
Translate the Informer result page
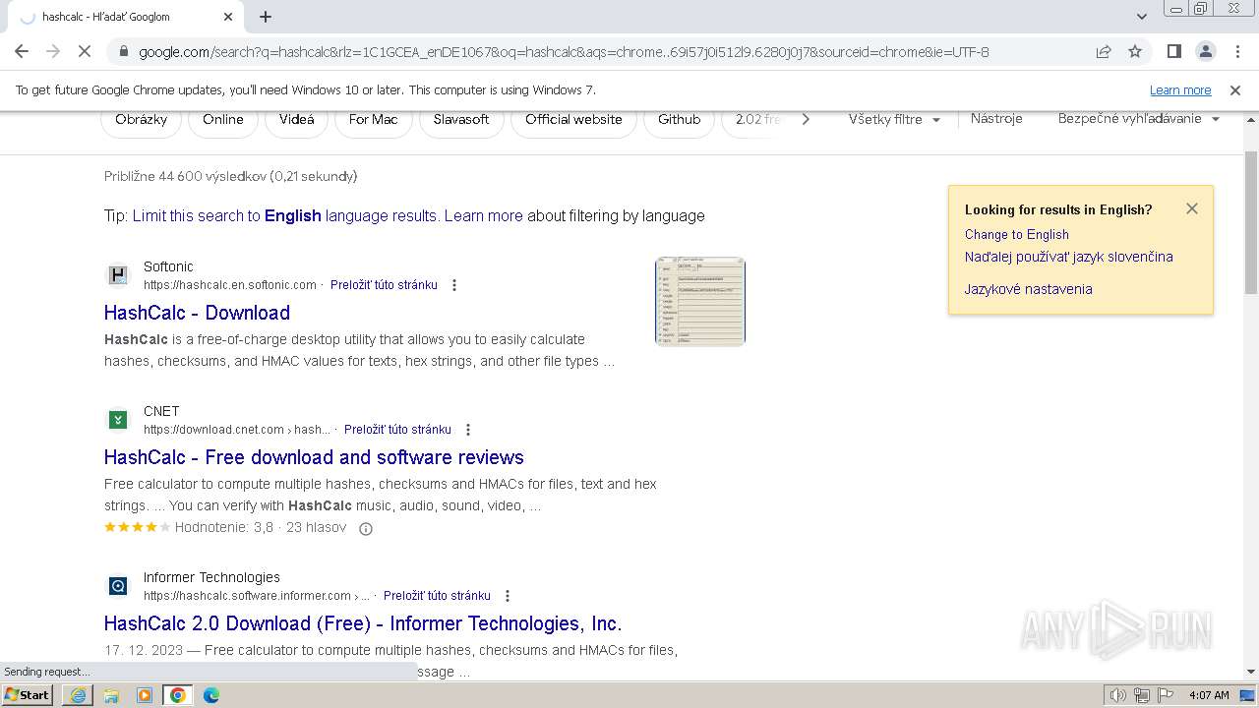[x=437, y=596]
